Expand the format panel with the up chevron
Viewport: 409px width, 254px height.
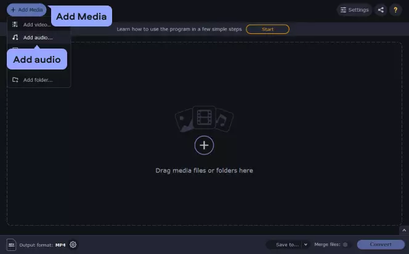(x=404, y=230)
